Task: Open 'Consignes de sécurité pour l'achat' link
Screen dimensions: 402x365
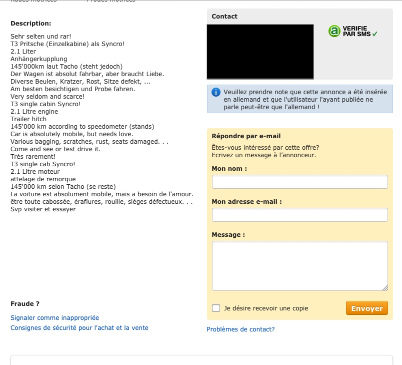Action: pyautogui.click(x=79, y=328)
